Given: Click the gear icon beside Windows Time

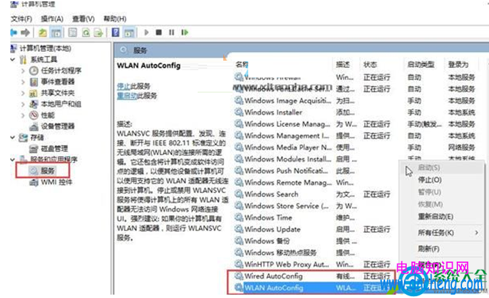Looking at the screenshot, I should tap(239, 217).
